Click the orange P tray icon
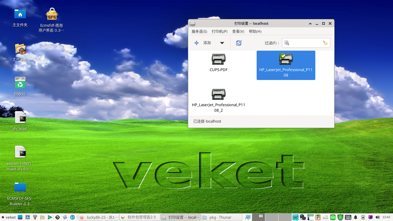 point(318,217)
